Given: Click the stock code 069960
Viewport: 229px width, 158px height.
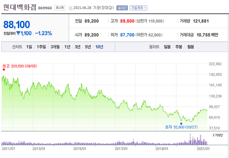Looking at the screenshot, I should click(x=45, y=8).
